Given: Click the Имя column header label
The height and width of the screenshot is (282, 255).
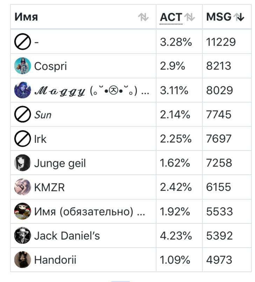Looking at the screenshot, I should point(26,17).
